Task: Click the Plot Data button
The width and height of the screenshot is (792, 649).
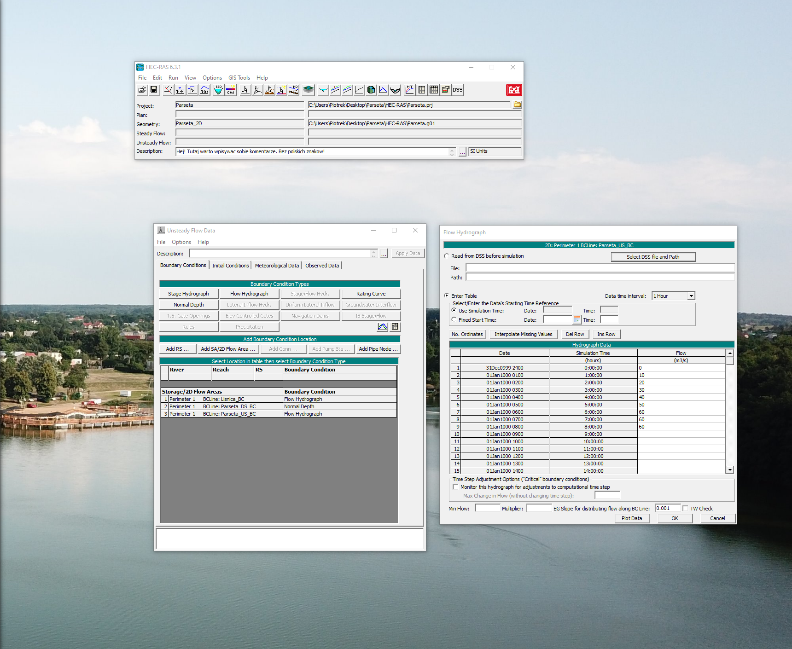Action: click(x=631, y=518)
